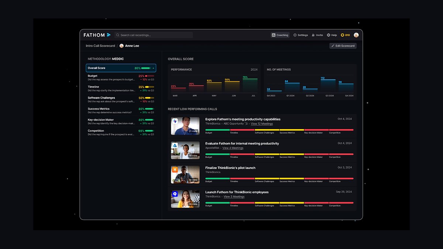
Task: Click the Q4 2023 meetings bar
Action: (274, 91)
